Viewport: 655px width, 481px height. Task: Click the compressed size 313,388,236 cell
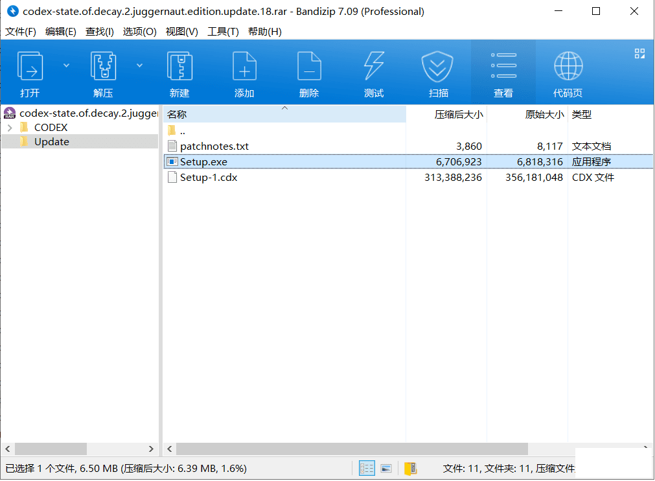pos(453,177)
